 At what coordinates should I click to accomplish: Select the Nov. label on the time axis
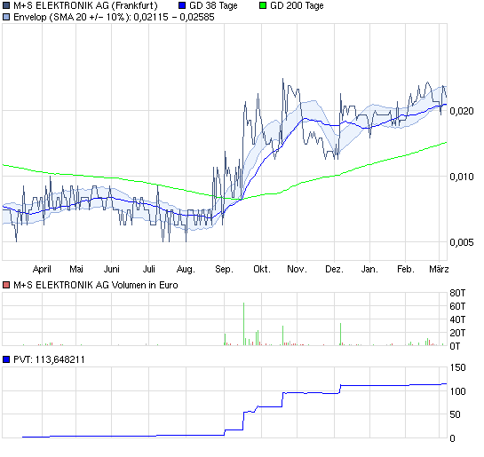click(297, 269)
